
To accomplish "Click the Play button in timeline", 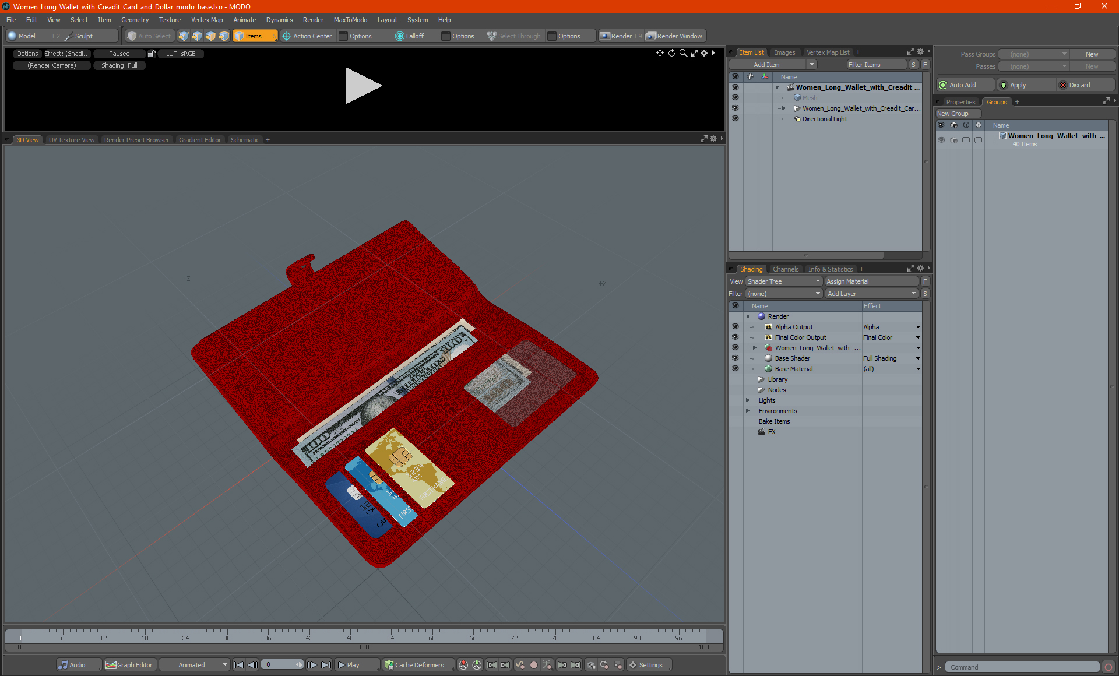I will tap(357, 665).
